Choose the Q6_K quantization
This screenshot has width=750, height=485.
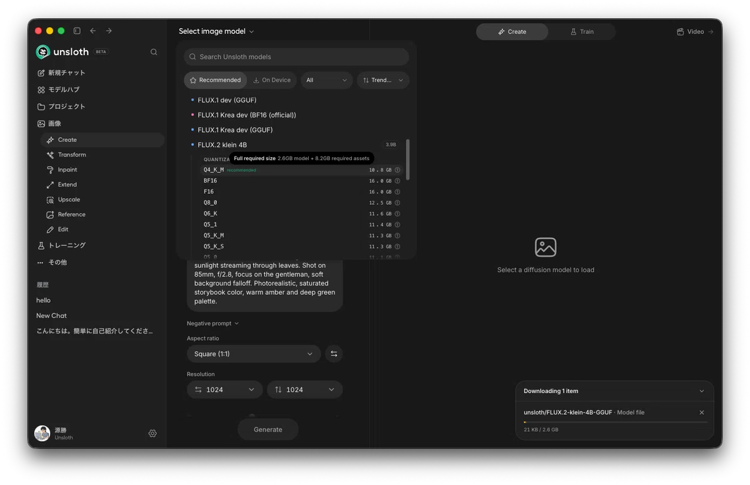pos(302,214)
